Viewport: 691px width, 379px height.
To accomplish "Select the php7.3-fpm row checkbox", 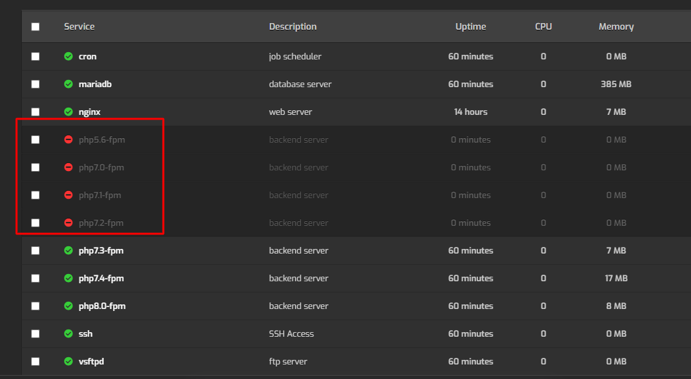I will pos(35,250).
